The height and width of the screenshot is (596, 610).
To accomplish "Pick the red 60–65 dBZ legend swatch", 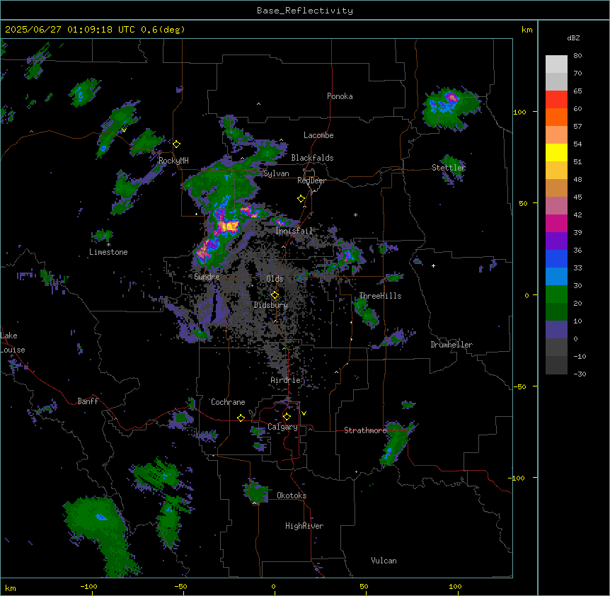I will pyautogui.click(x=556, y=100).
